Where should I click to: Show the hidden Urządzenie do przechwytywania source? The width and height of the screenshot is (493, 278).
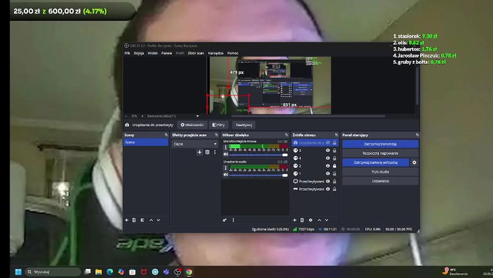(x=328, y=143)
